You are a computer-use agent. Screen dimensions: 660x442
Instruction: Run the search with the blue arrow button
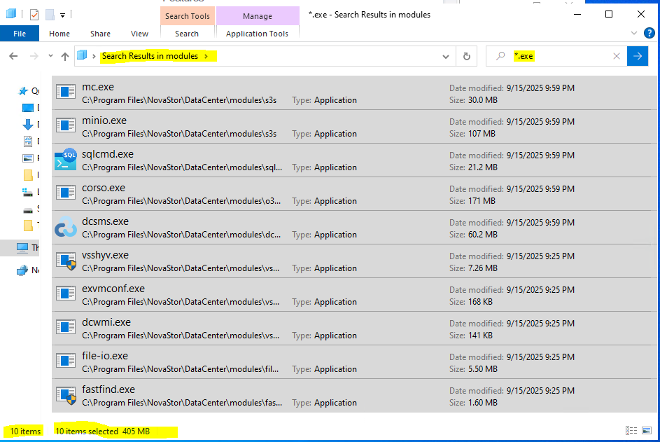[x=638, y=56]
